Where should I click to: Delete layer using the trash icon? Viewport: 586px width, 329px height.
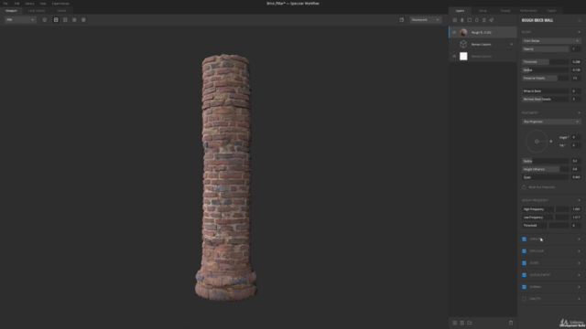click(x=511, y=323)
